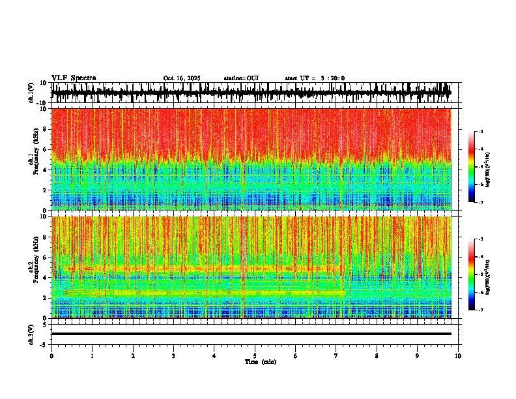Click time-axis tick label '3'
The width and height of the screenshot is (516, 399).
[173, 356]
